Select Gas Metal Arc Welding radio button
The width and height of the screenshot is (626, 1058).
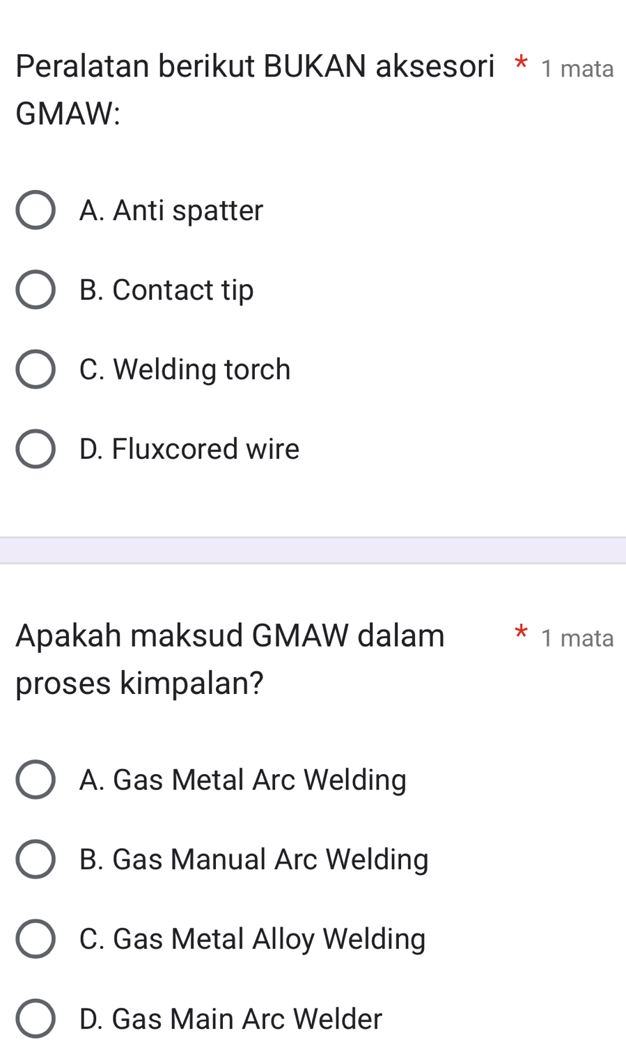(x=36, y=780)
